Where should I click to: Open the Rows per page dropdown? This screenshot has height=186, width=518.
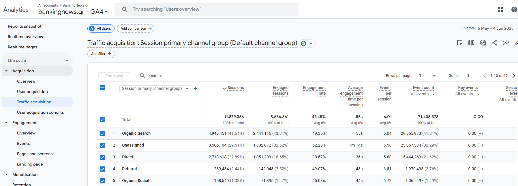pos(427,76)
